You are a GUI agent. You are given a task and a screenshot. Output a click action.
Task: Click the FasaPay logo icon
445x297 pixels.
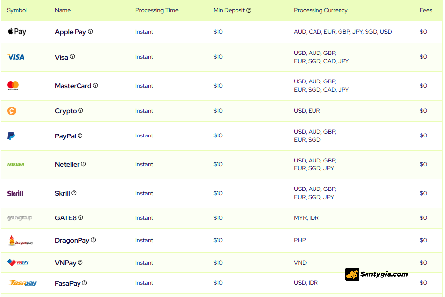[22, 283]
